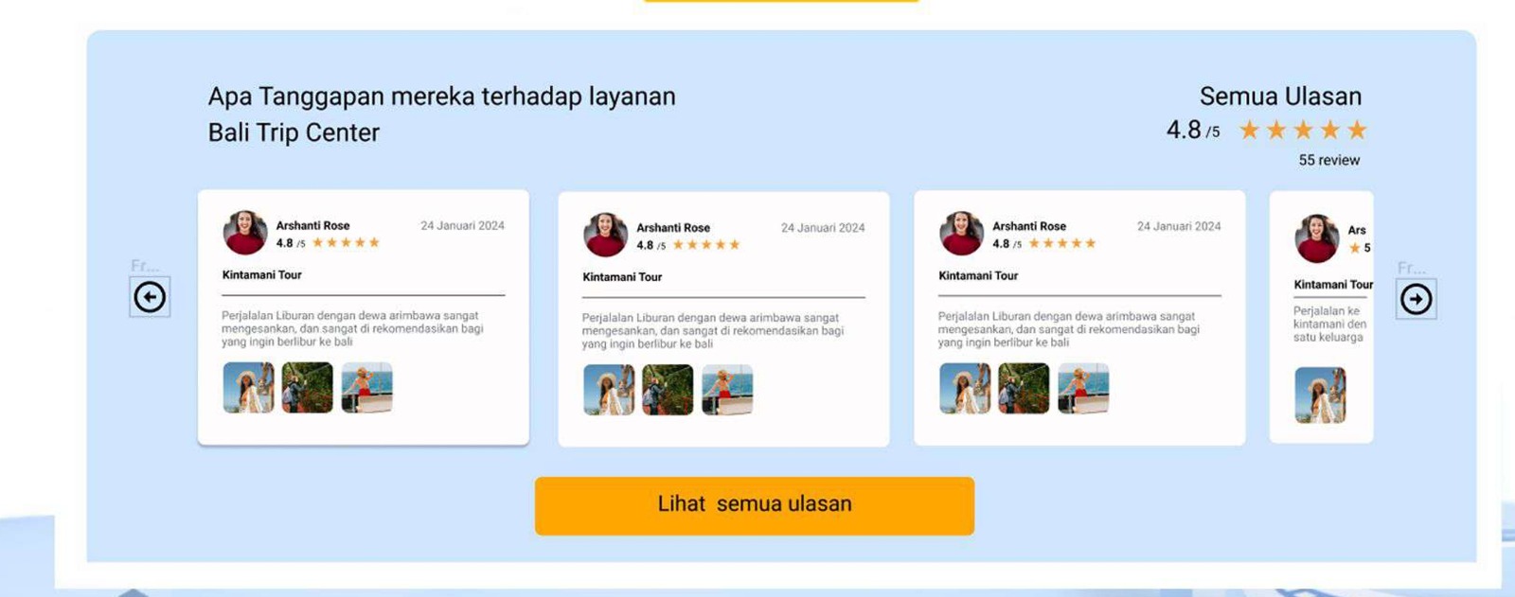Open middle photo thumbnail in third review card
The image size is (1515, 597).
tap(1024, 388)
